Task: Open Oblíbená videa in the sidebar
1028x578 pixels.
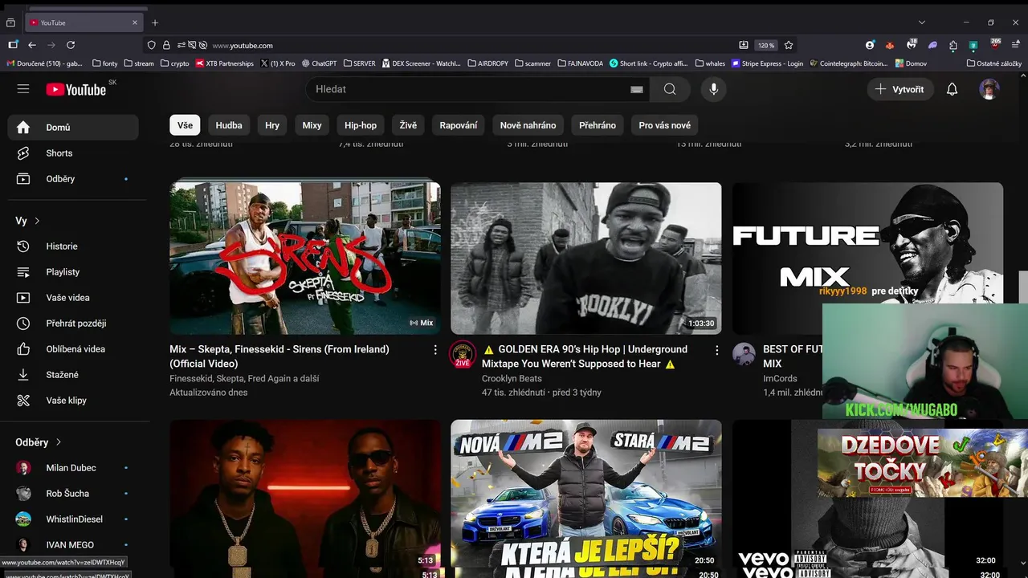Action: tap(73, 349)
